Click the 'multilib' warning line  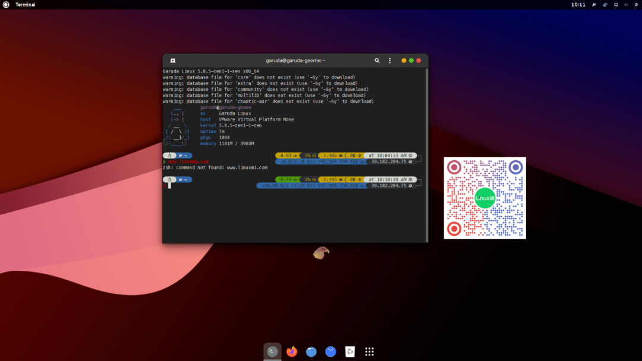[264, 95]
